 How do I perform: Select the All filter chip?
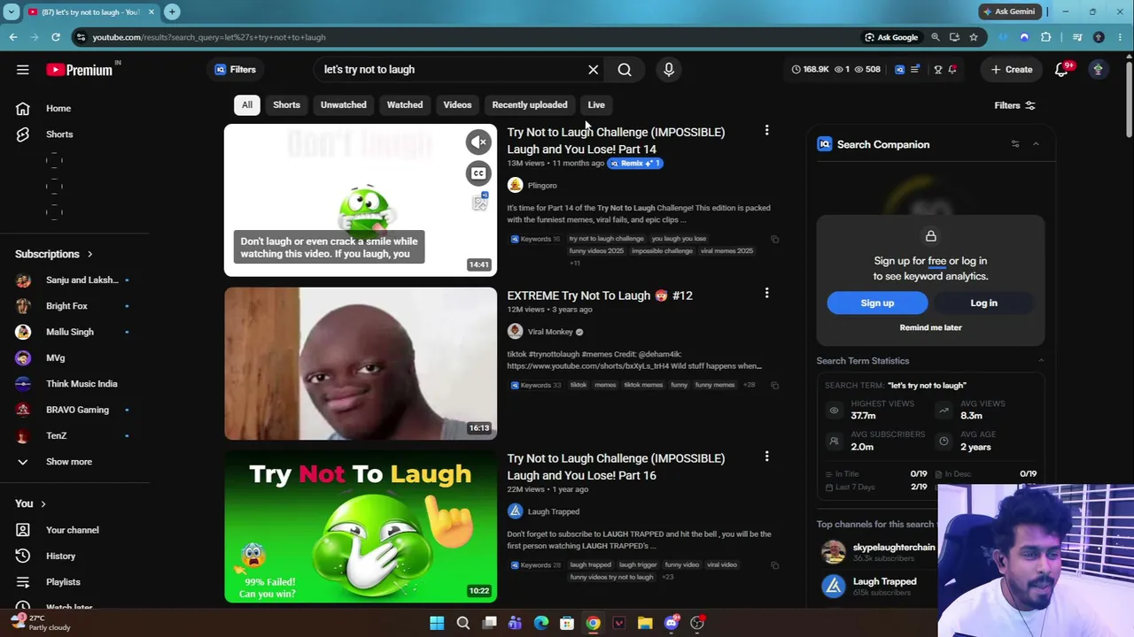[247, 105]
